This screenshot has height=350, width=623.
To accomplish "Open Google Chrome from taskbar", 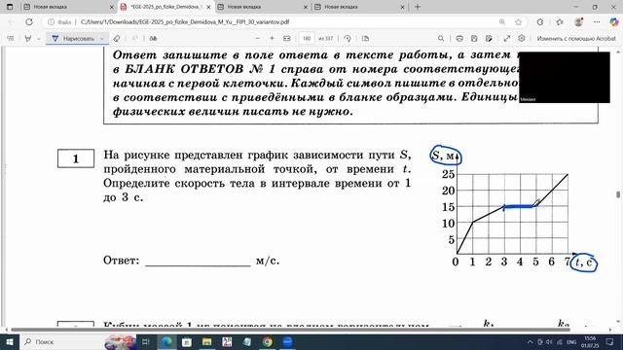I will point(268,341).
